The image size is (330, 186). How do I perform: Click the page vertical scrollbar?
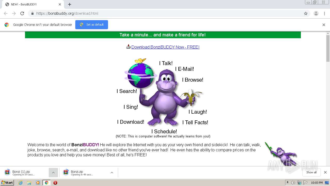pos(328,49)
